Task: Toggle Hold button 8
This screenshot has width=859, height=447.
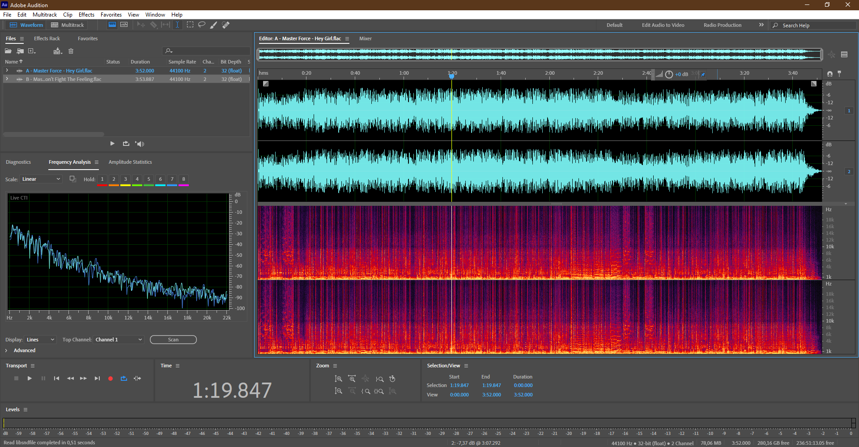Action: pos(183,179)
